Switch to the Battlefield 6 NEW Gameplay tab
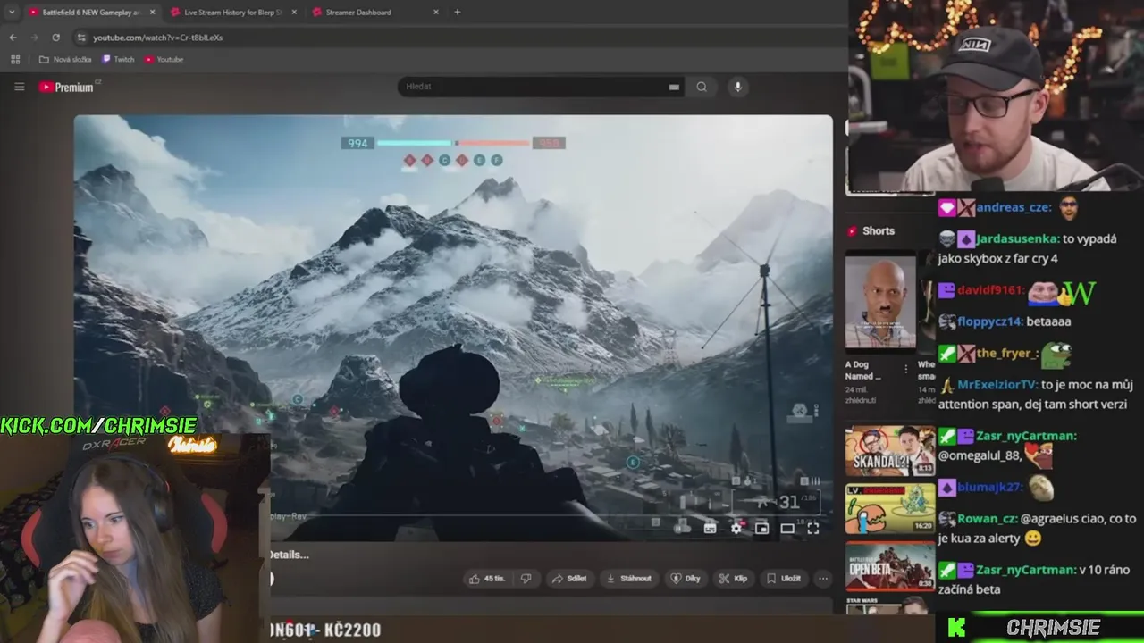This screenshot has height=643, width=1144. pos(89,12)
